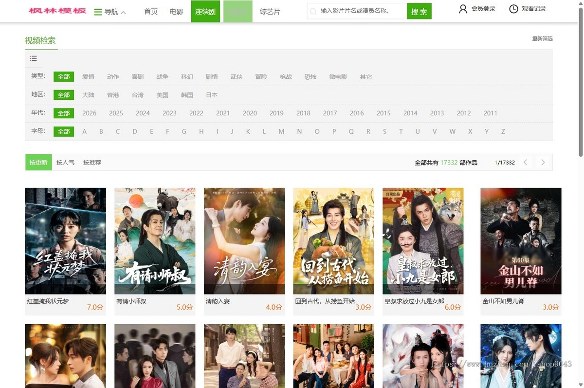Filter by letter Q
The width and height of the screenshot is (584, 388).
point(351,131)
